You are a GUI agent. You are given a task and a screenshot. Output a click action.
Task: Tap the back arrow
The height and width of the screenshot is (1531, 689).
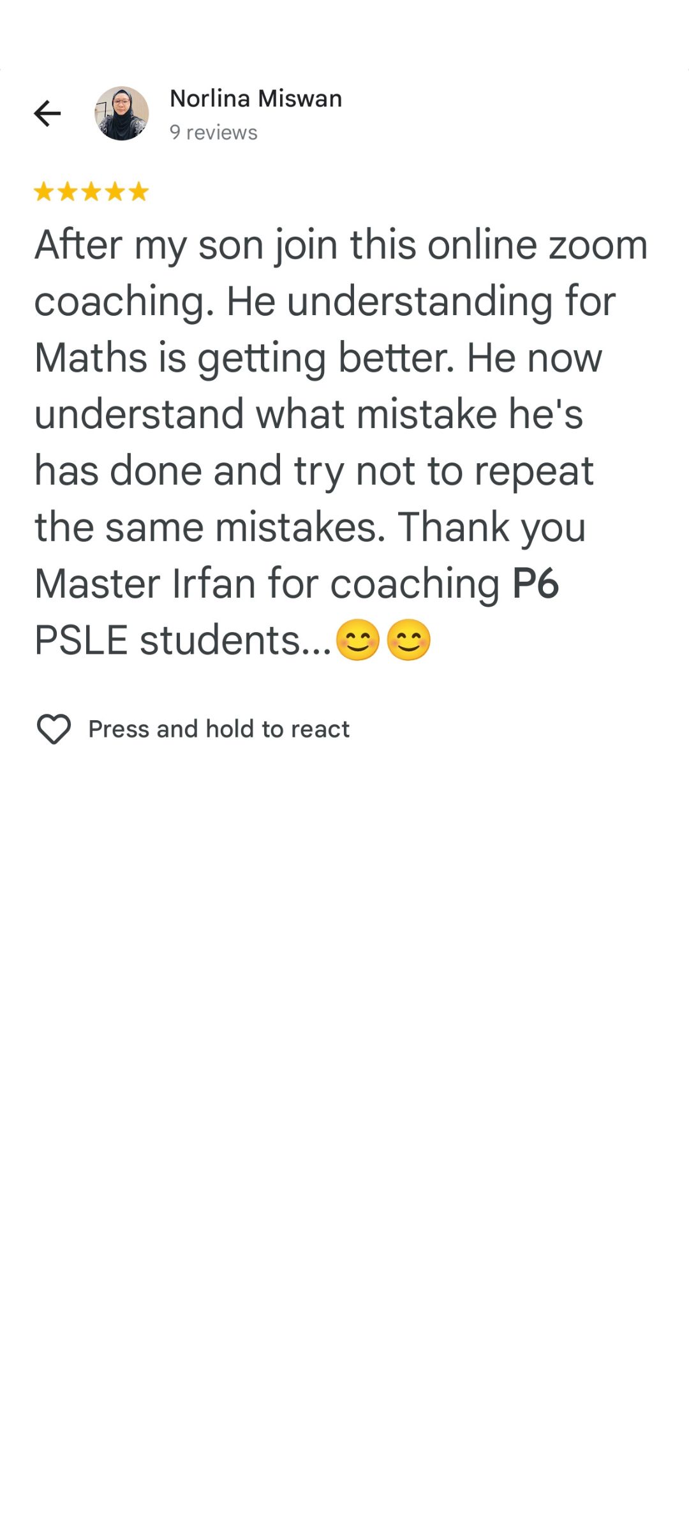click(x=47, y=114)
